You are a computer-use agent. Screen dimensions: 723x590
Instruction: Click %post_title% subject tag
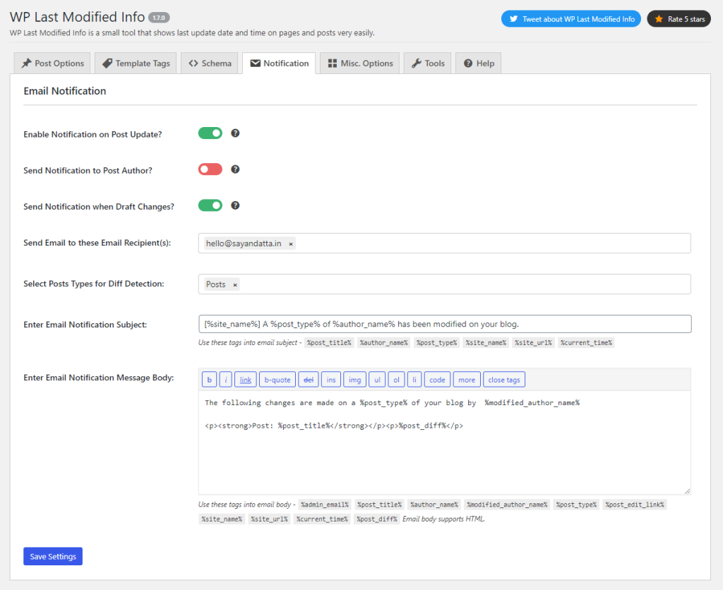329,342
